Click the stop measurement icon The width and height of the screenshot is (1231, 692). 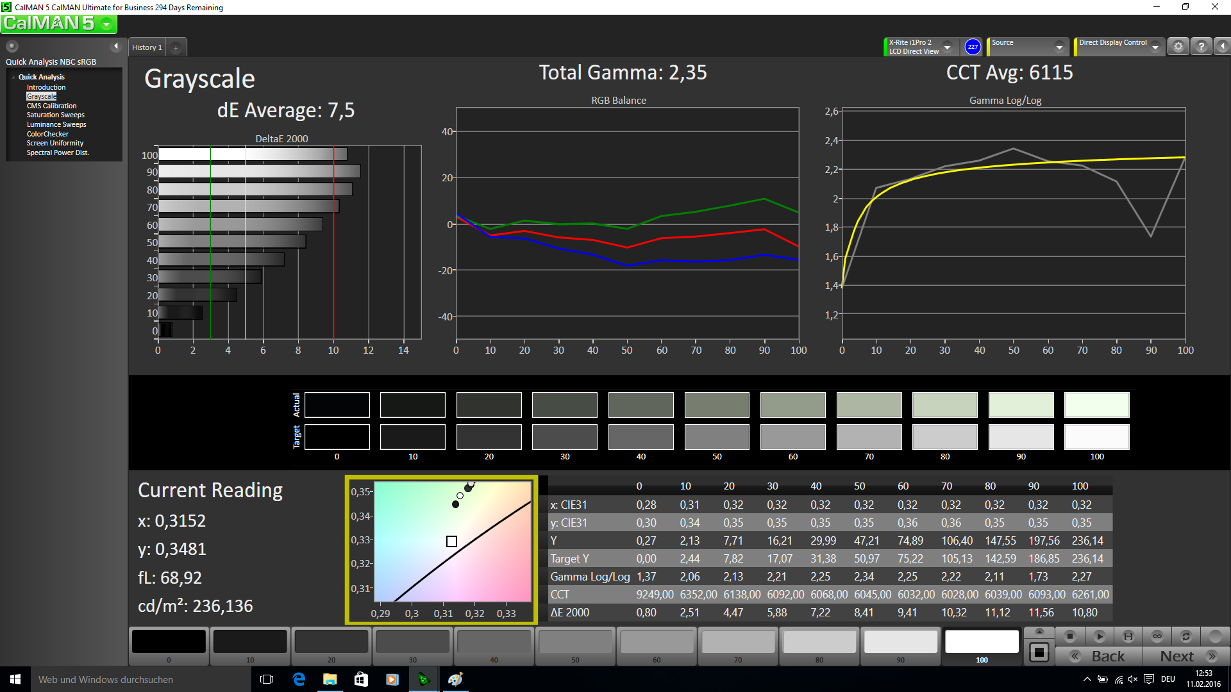coord(1069,636)
